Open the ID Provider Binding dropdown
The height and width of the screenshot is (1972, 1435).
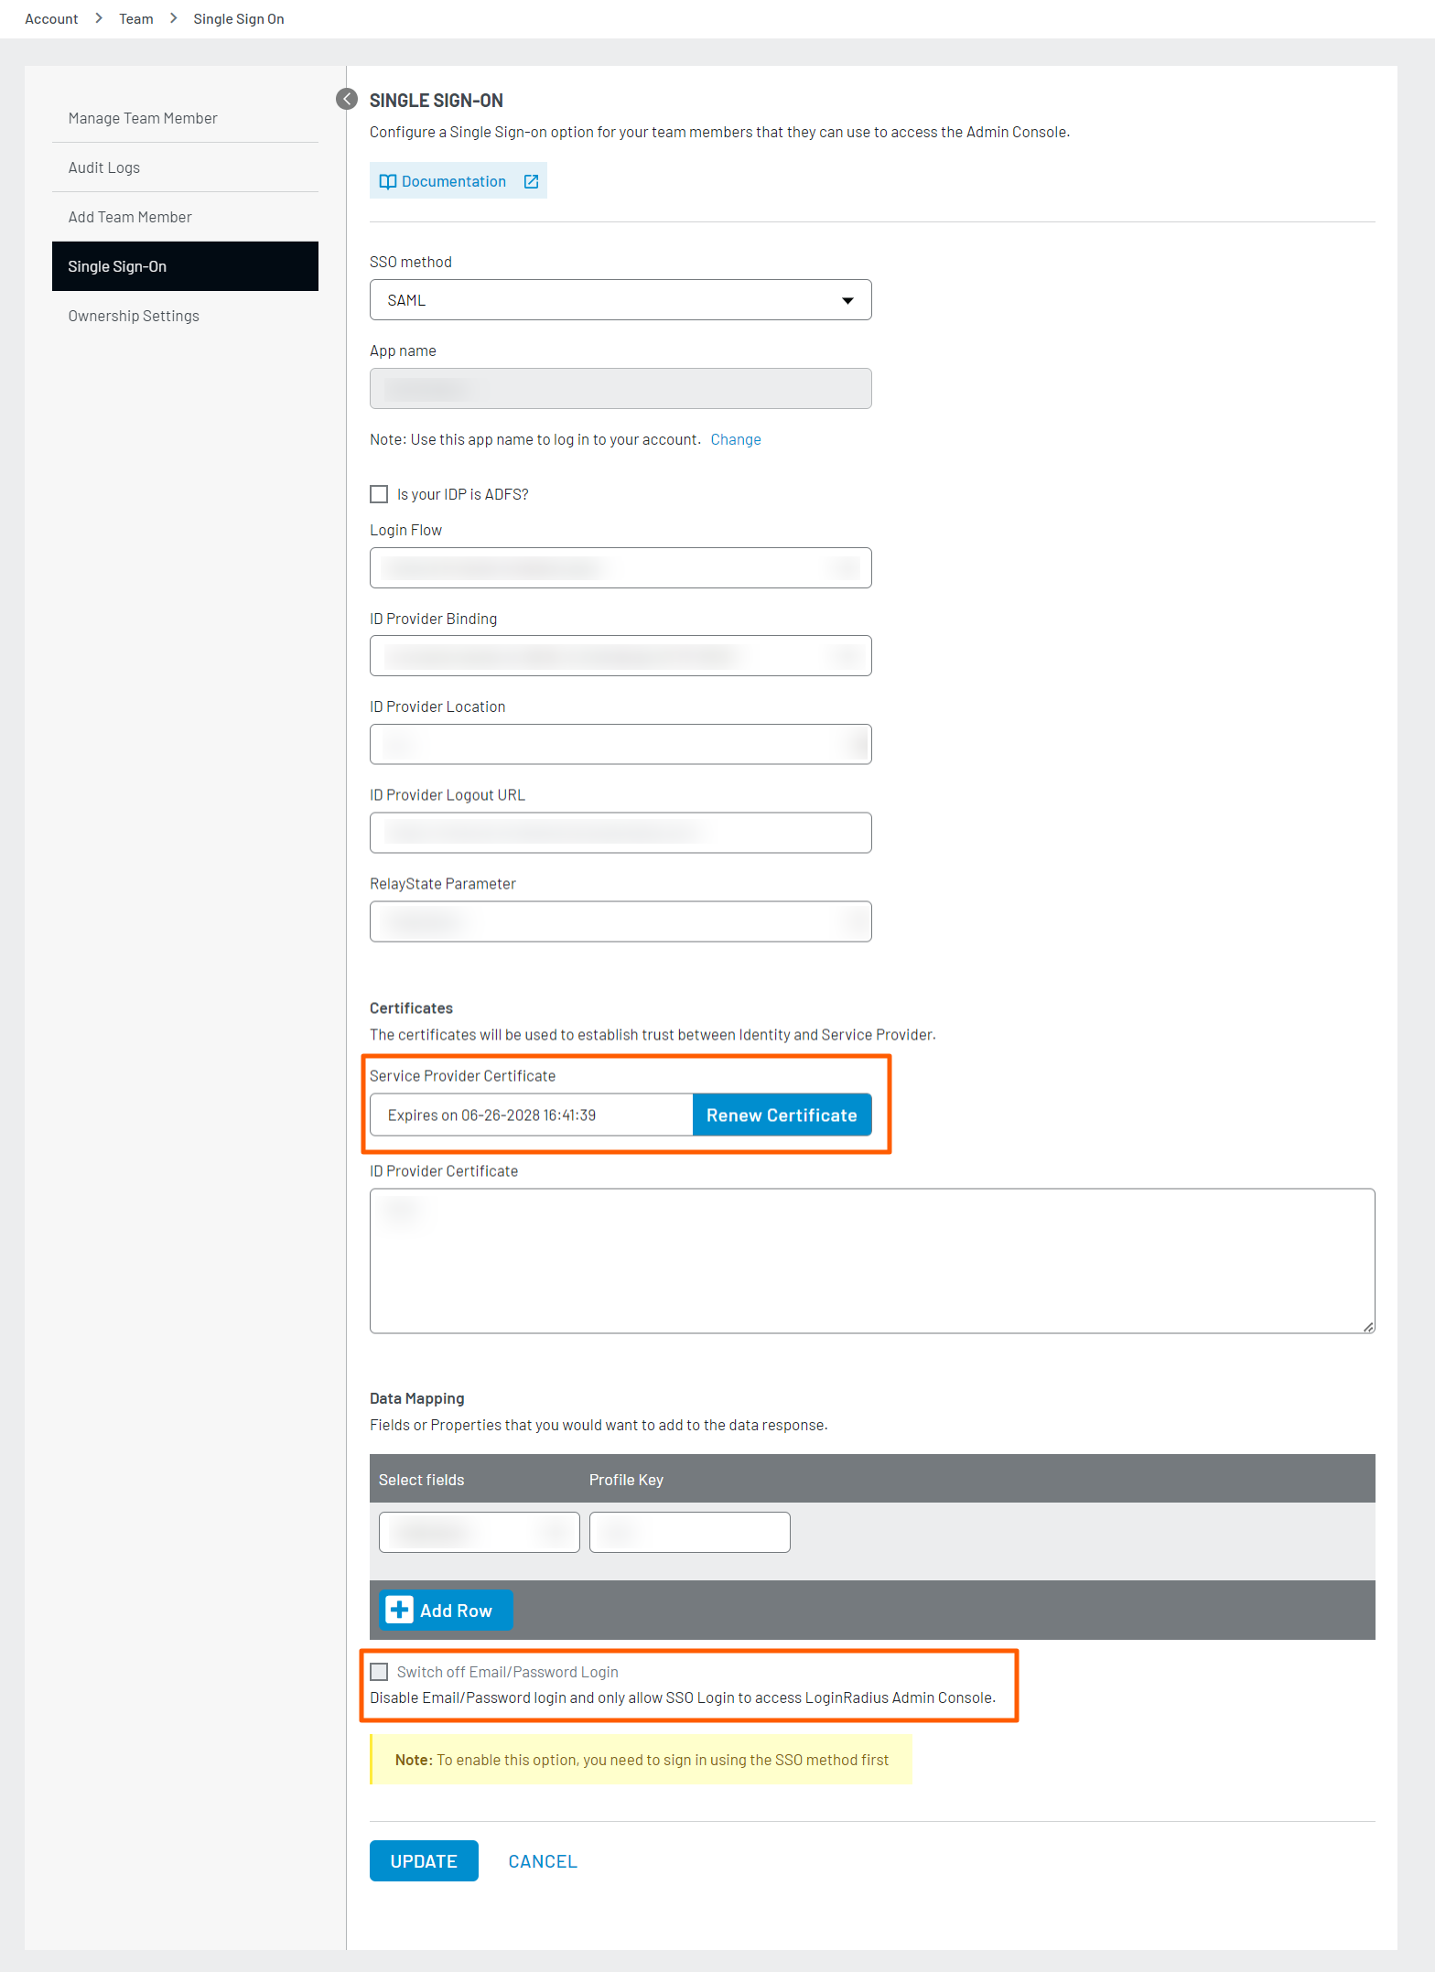[x=620, y=656]
